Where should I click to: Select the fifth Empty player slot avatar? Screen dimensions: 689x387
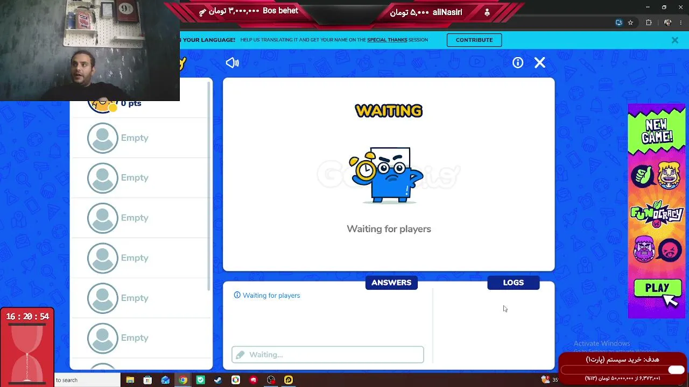click(102, 298)
